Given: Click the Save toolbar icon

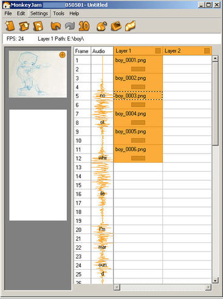Looking at the screenshot, I should pos(38,26).
